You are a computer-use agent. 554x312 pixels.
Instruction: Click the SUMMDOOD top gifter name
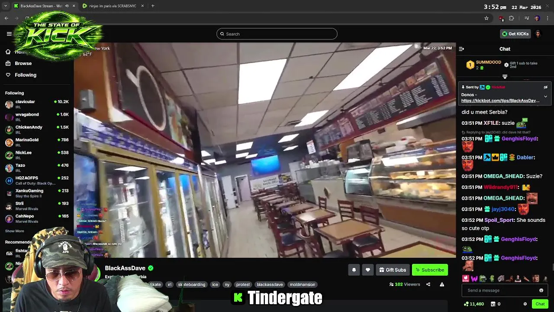(x=488, y=62)
